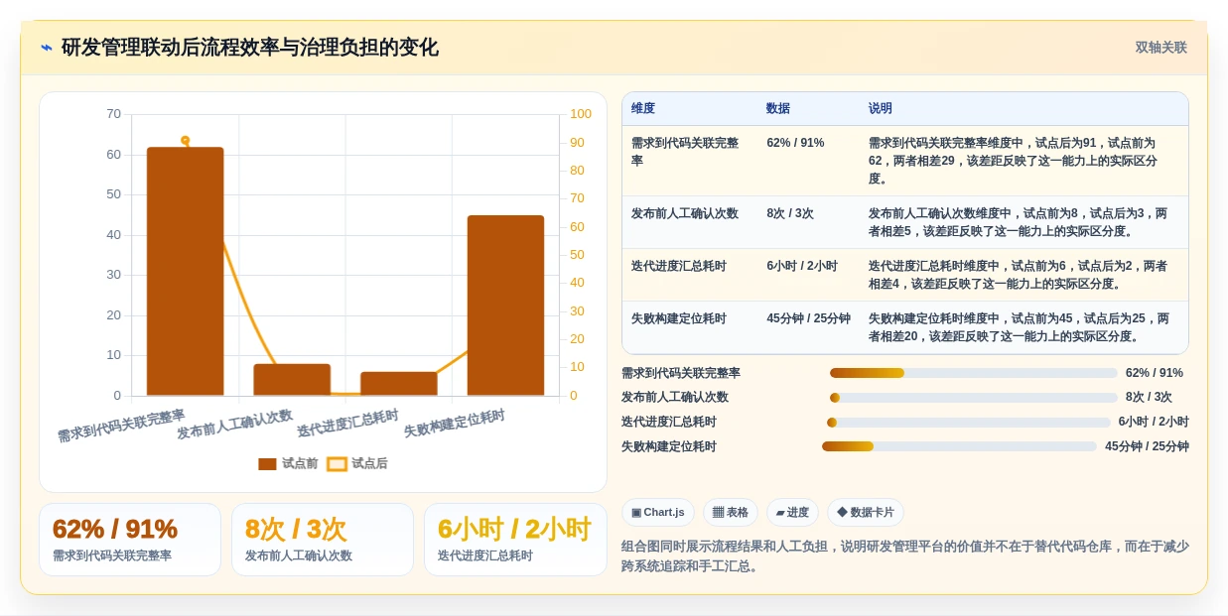
Task: Click the 发布前人工确认次数 progress bar
Action: click(x=973, y=398)
